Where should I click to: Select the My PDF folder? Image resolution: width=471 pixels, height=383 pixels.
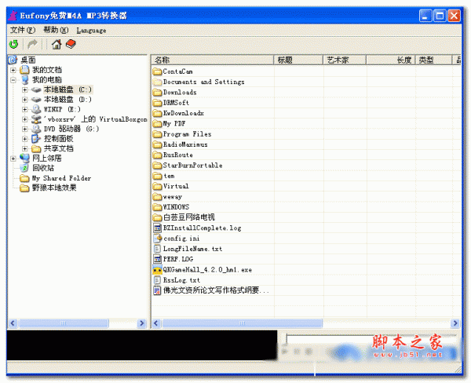click(174, 123)
